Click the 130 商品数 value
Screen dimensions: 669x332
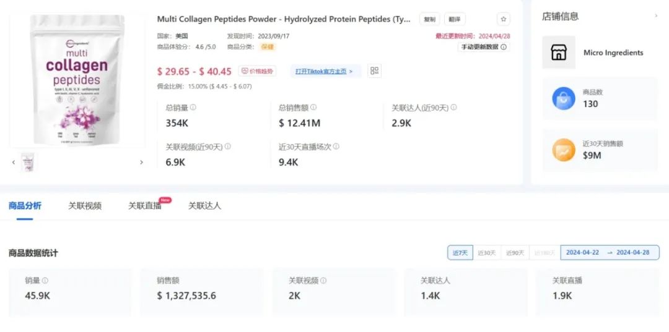click(x=590, y=104)
